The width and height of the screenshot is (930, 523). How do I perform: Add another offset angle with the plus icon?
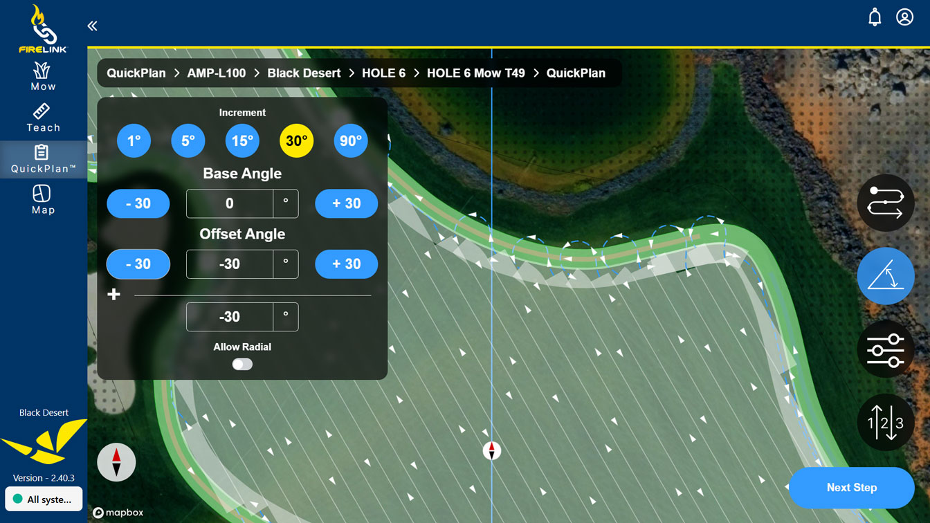(113, 294)
